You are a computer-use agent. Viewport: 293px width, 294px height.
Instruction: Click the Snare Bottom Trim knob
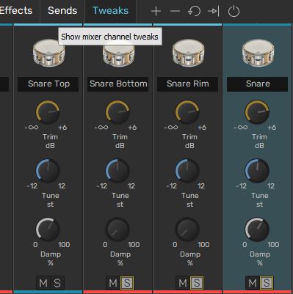coord(117,112)
